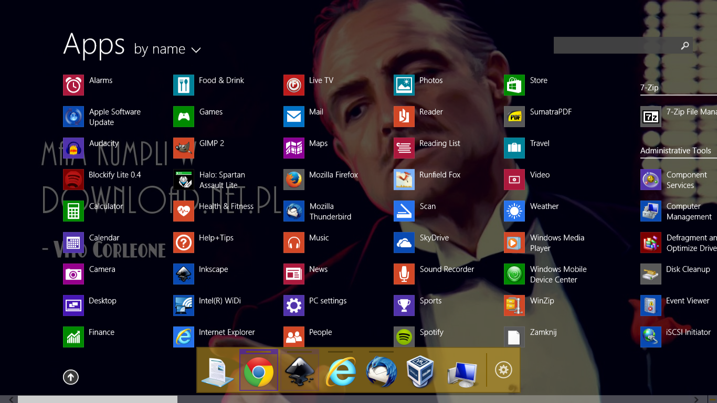Click Inkscape icon in the dock
This screenshot has height=403, width=717.
tap(300, 372)
